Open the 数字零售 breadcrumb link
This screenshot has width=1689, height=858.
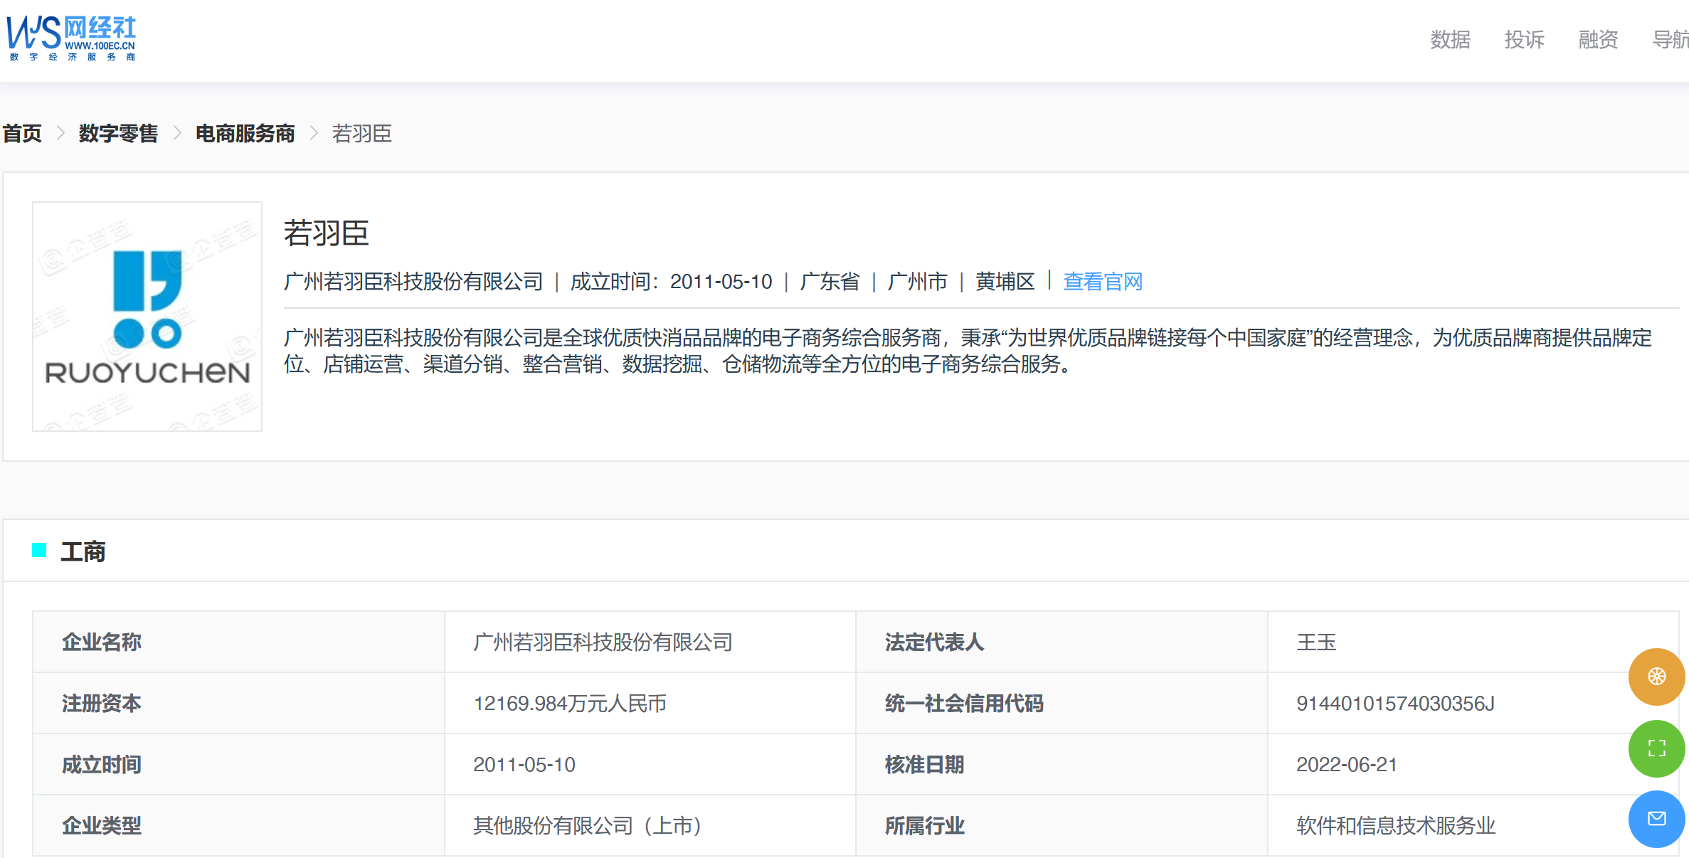(118, 133)
